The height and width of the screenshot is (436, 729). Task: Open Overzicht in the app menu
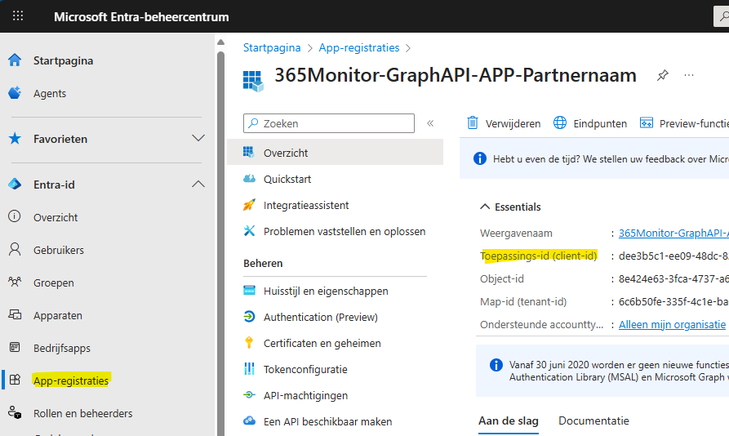335,153
